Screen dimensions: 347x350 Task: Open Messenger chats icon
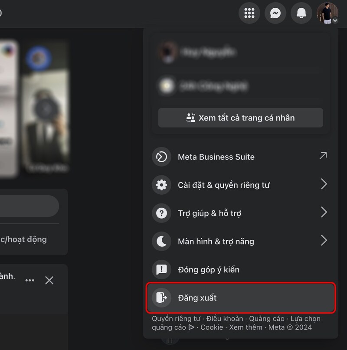coord(275,13)
